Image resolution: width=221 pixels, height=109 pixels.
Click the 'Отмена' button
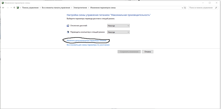coord(148,52)
